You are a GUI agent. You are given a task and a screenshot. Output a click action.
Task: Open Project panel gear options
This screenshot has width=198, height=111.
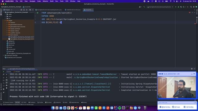(x=30, y=10)
